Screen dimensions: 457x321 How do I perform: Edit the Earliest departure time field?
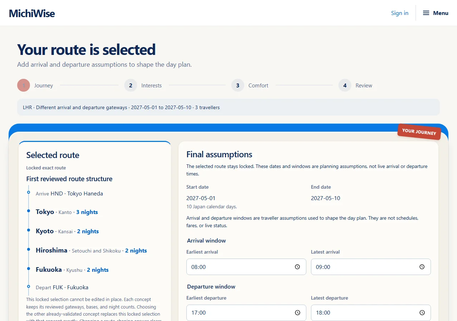click(x=246, y=313)
